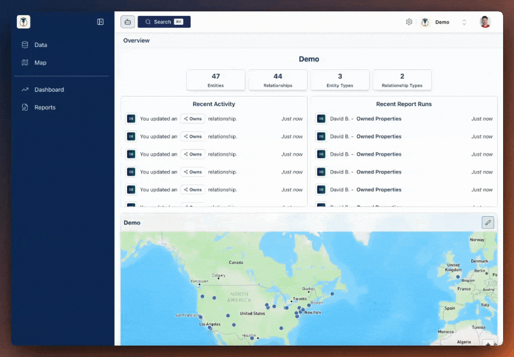
Task: Open the Search bar
Action: [x=164, y=22]
